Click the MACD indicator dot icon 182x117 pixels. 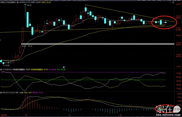tap(1, 92)
